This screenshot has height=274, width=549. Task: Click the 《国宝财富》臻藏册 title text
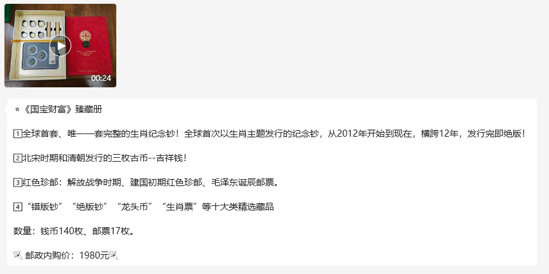point(62,110)
